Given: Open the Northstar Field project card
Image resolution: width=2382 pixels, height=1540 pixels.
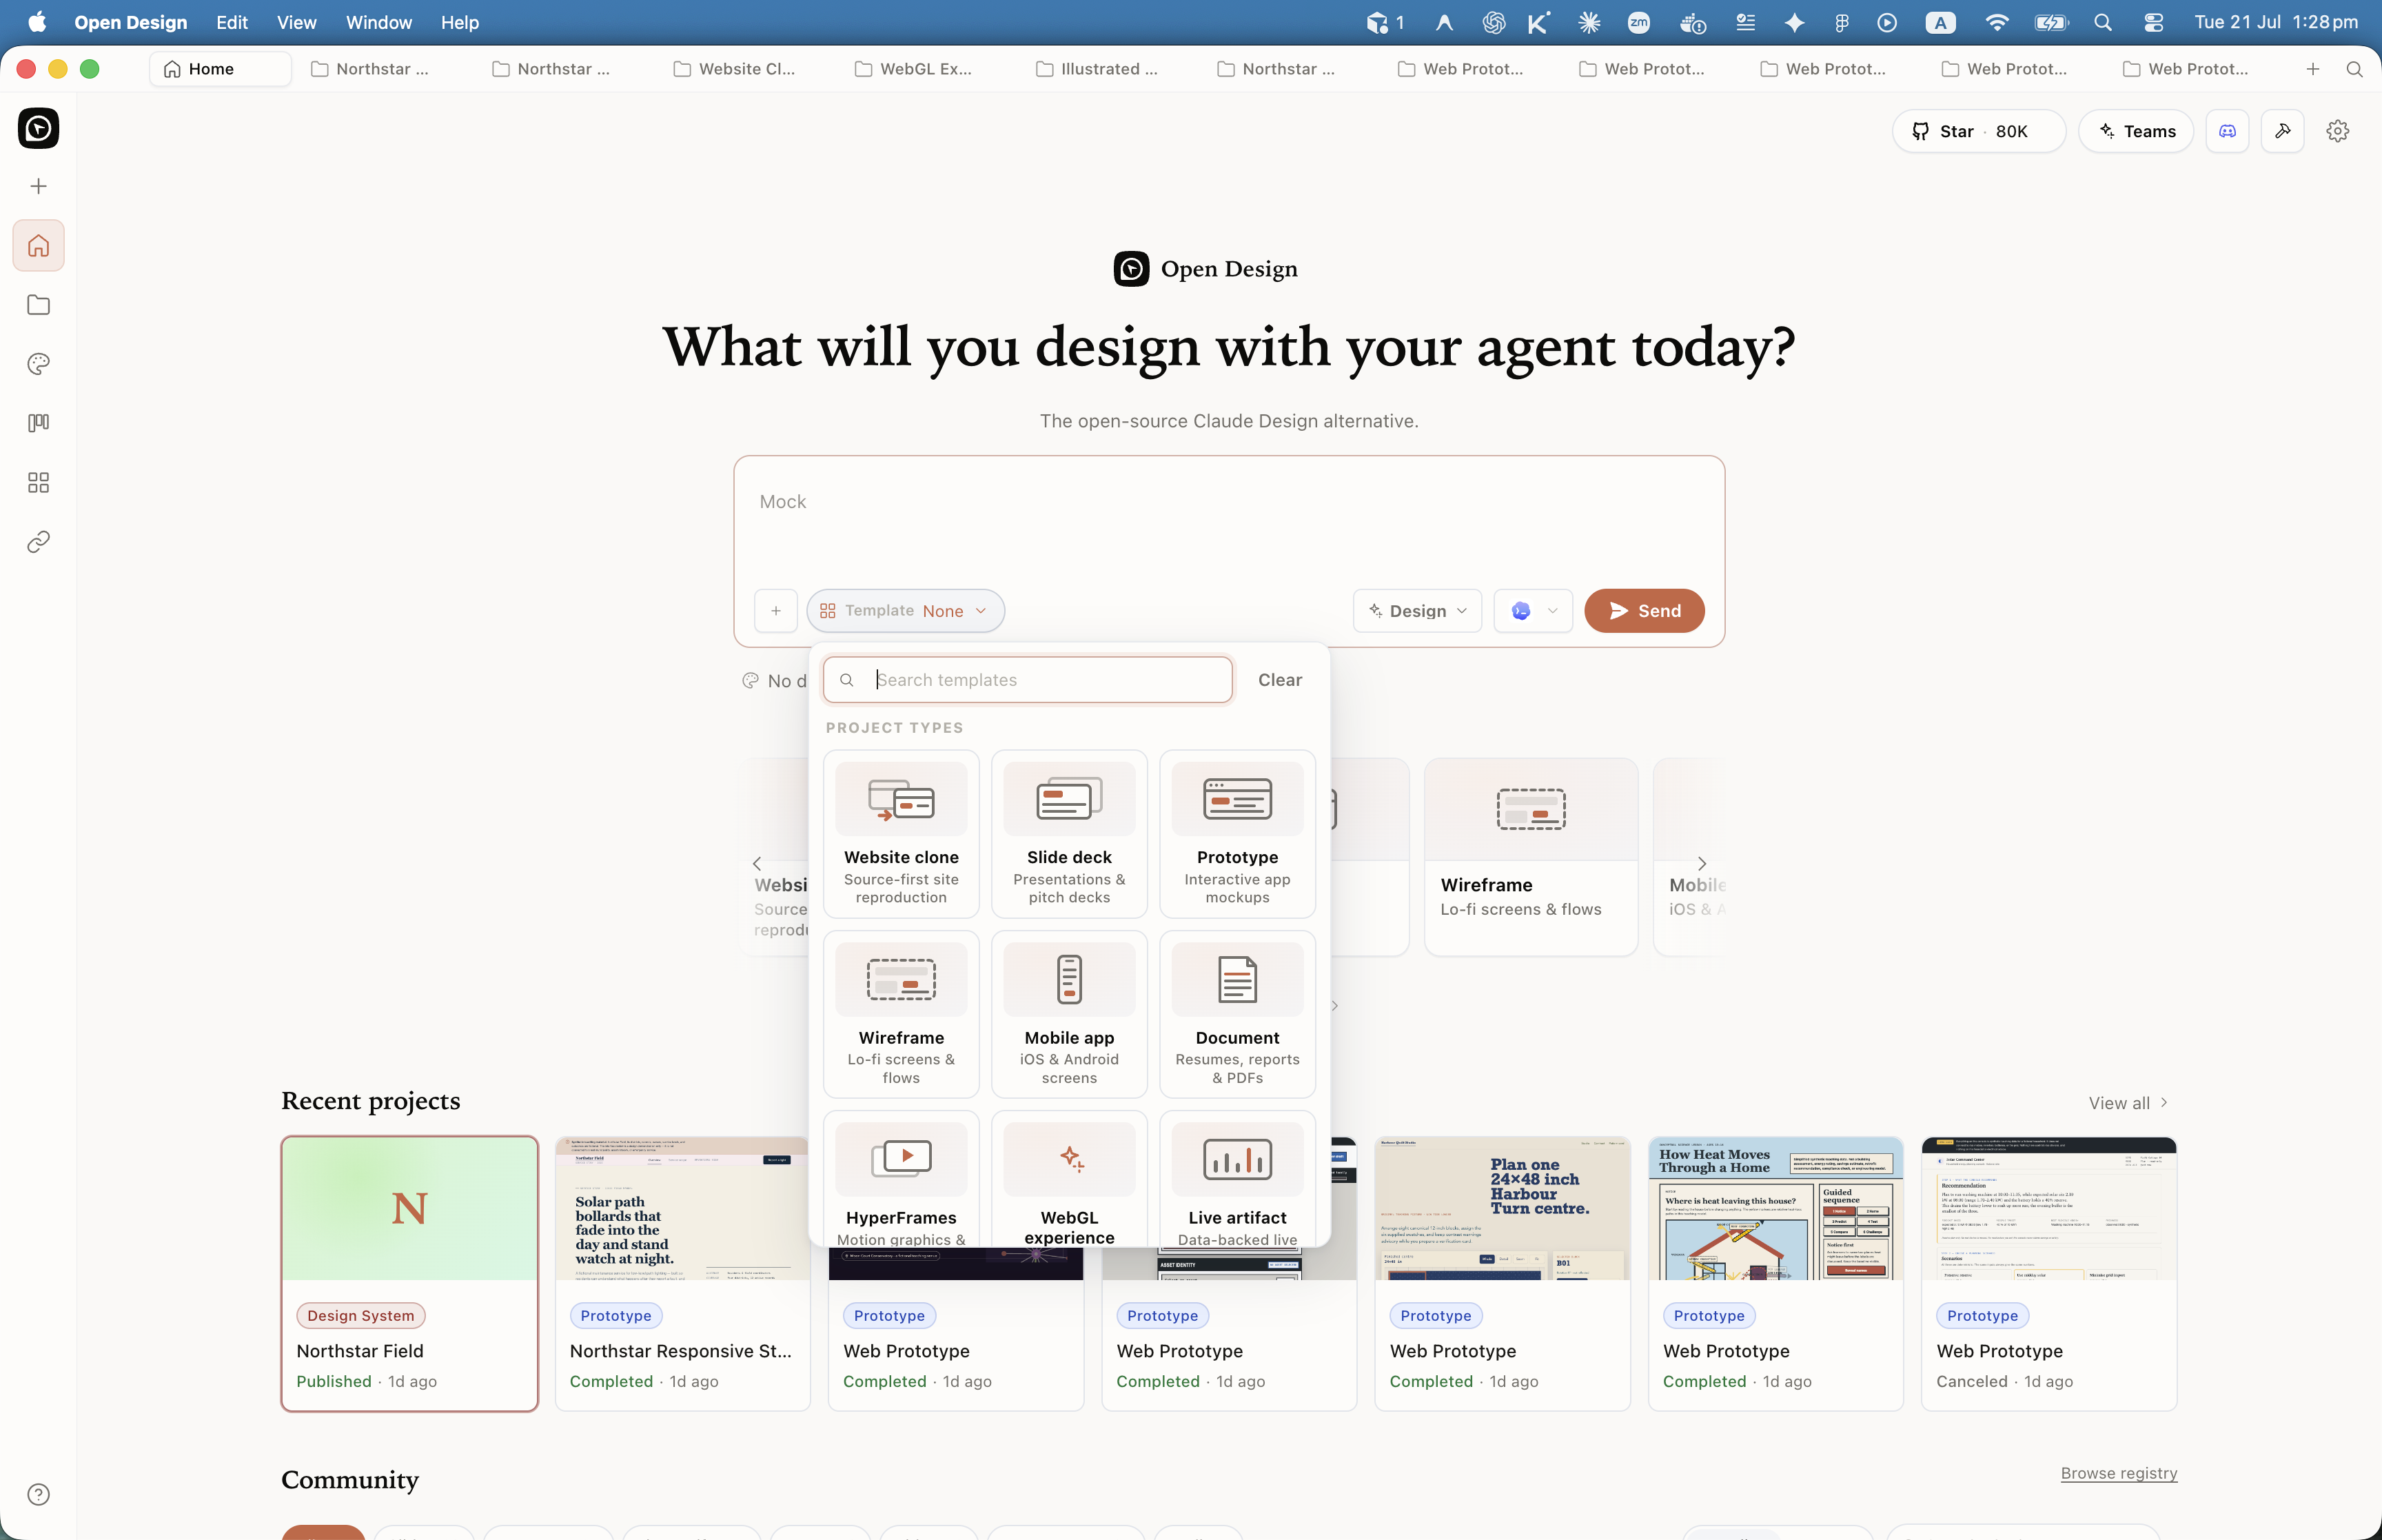Looking at the screenshot, I should click(410, 1274).
